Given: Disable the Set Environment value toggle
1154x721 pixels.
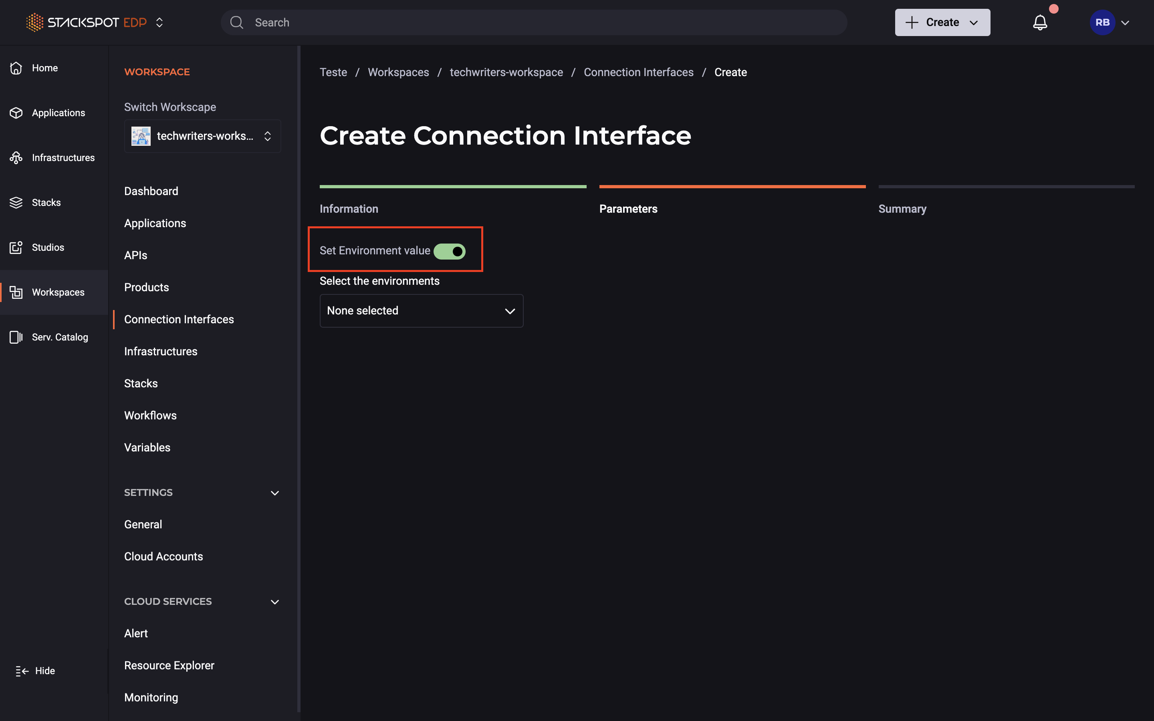Looking at the screenshot, I should click(x=450, y=251).
